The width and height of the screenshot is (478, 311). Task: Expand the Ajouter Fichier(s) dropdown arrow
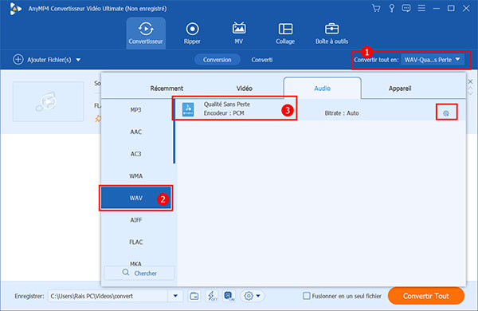(x=78, y=60)
